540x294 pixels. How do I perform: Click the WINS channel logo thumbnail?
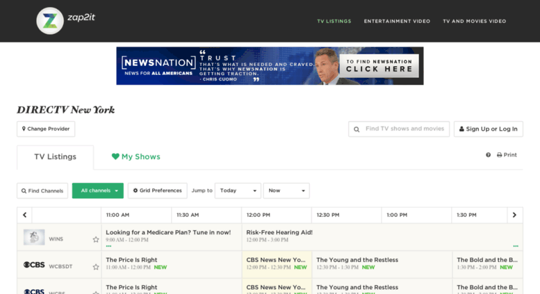tap(34, 237)
